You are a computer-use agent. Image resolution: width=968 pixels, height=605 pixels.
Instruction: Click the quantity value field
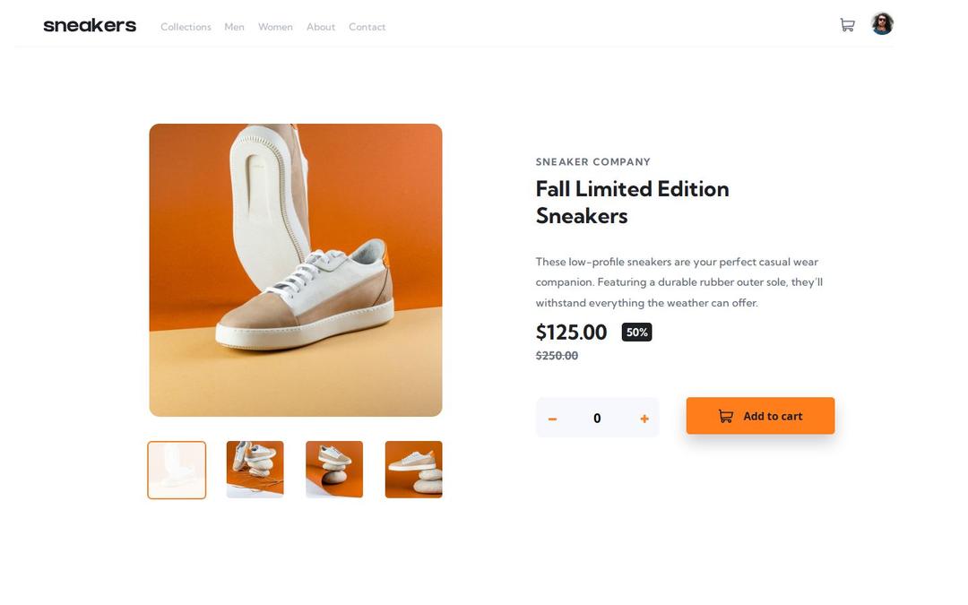click(597, 419)
